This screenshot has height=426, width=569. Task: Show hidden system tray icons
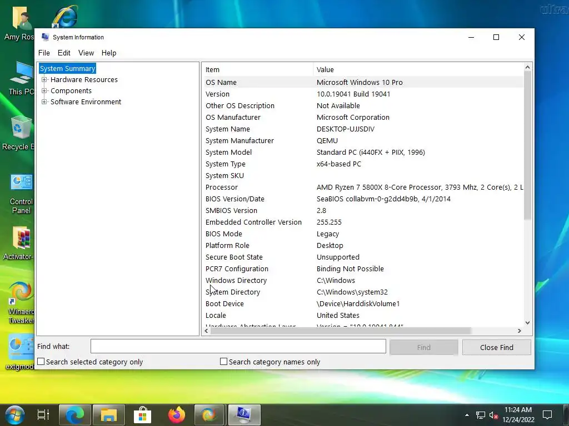[x=467, y=415]
